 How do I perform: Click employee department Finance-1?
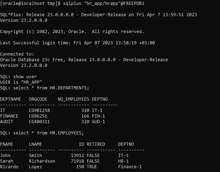[x=130, y=167]
